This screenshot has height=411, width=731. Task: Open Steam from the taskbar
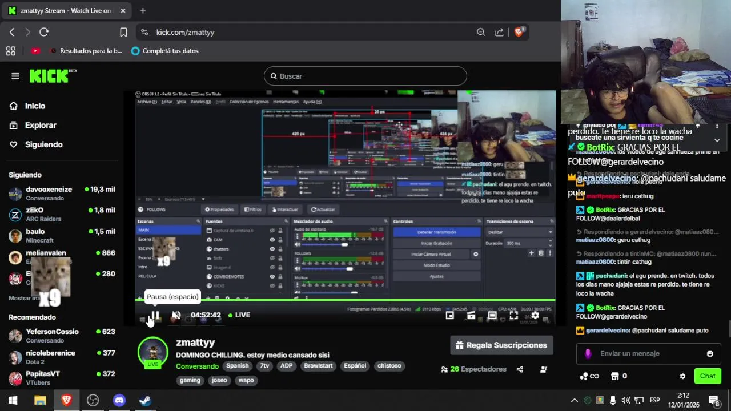click(146, 400)
